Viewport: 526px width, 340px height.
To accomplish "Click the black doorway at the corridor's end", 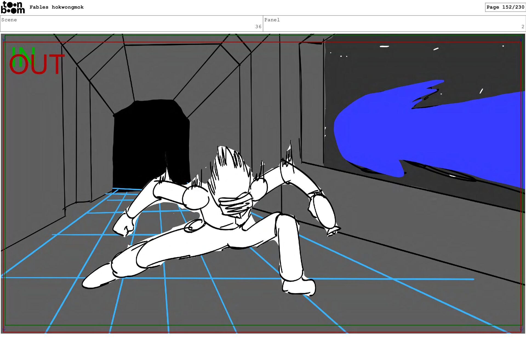I will [x=145, y=137].
